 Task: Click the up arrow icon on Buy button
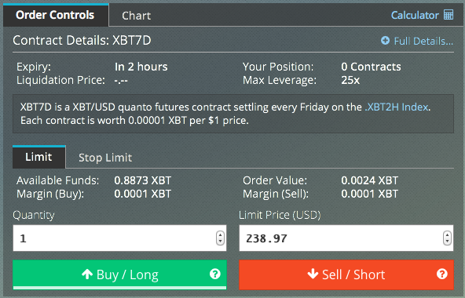point(87,274)
